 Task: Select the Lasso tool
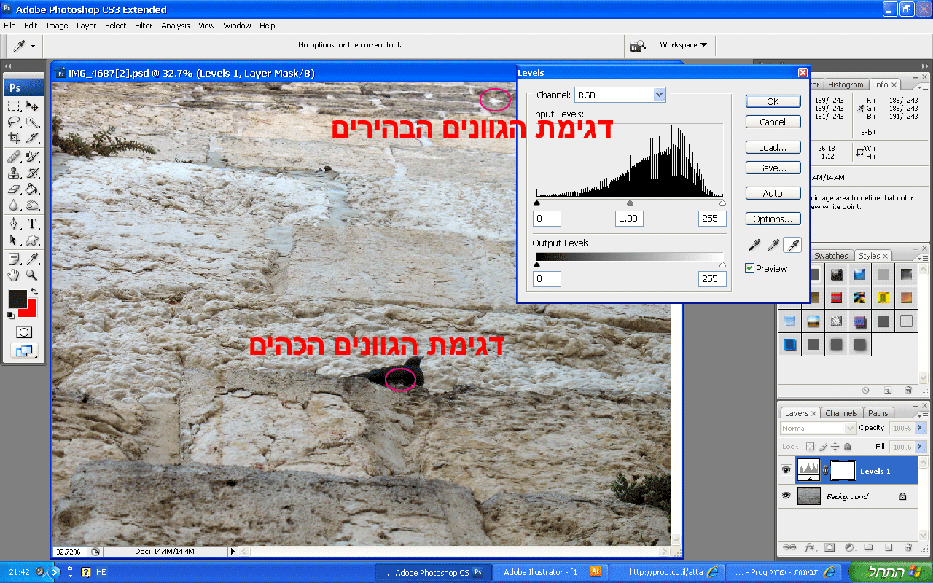(14, 122)
